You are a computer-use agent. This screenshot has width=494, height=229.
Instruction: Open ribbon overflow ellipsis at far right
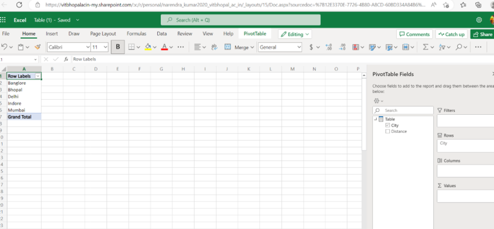(x=478, y=47)
